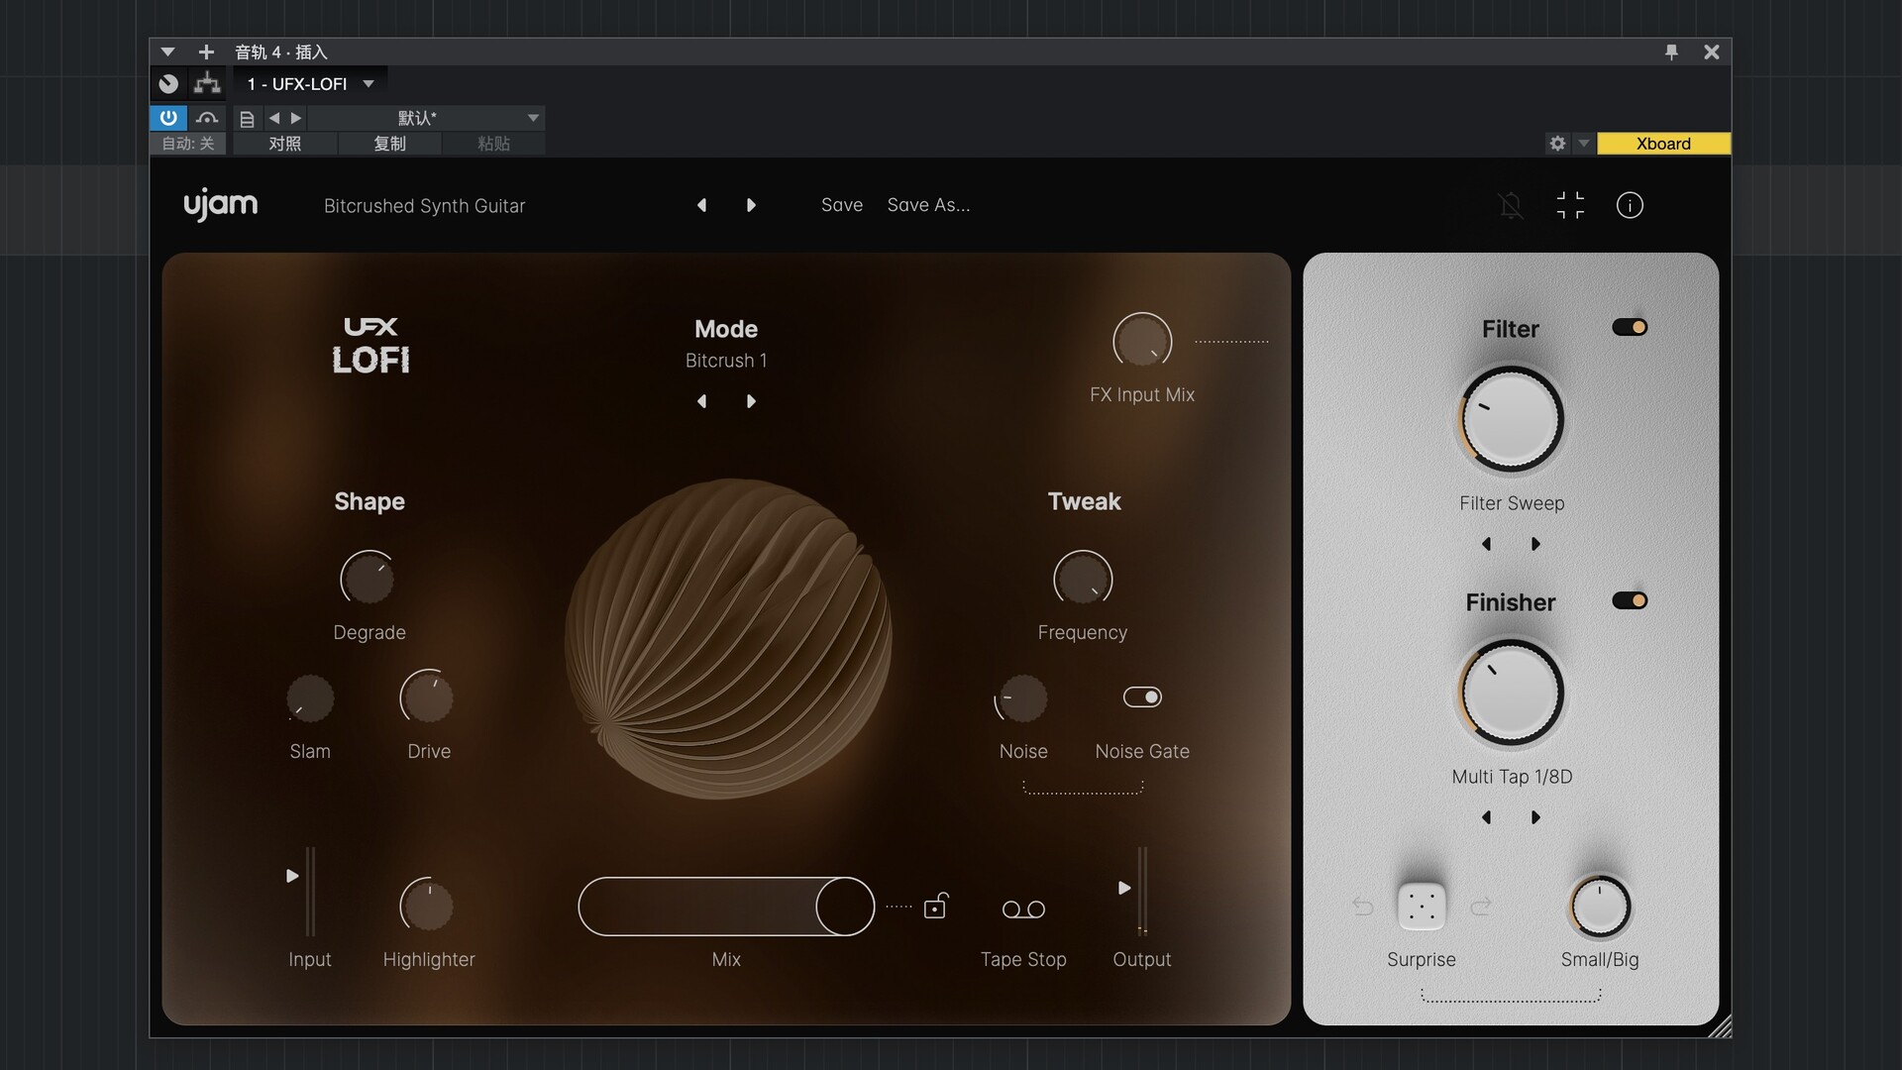Image resolution: width=1902 pixels, height=1070 pixels.
Task: Click the Mix lock icon
Action: (935, 907)
